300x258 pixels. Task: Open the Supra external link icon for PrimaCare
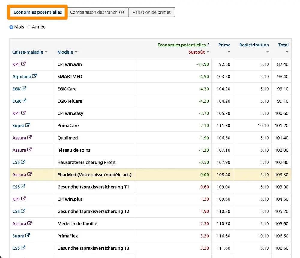click(28, 125)
